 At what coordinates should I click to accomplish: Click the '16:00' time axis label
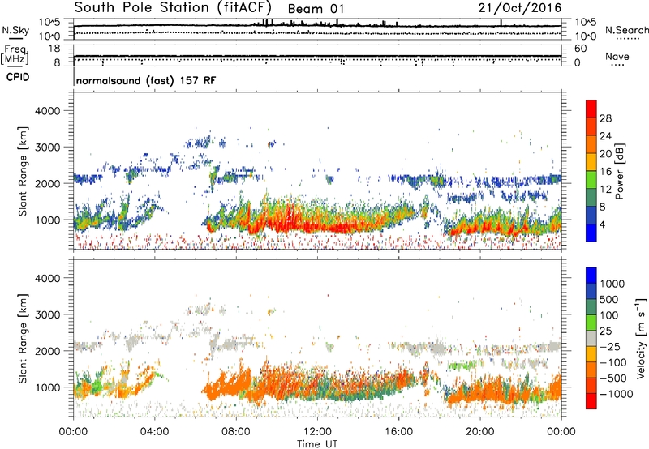tap(398, 432)
